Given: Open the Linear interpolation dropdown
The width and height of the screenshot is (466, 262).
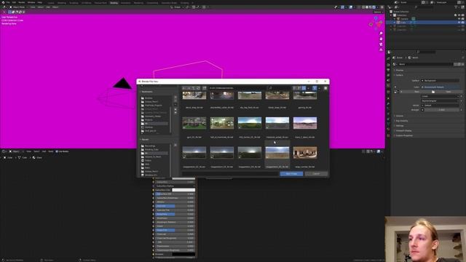Looking at the screenshot, I should [x=440, y=96].
